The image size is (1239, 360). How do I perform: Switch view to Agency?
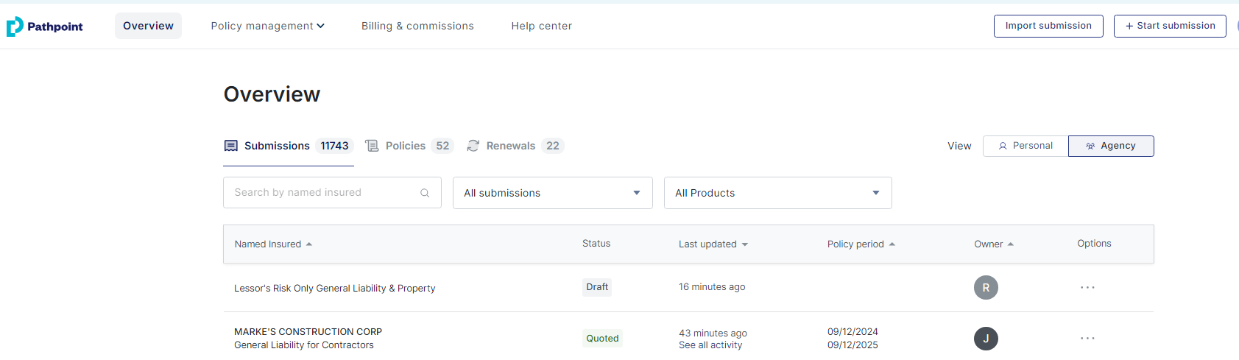(1111, 146)
